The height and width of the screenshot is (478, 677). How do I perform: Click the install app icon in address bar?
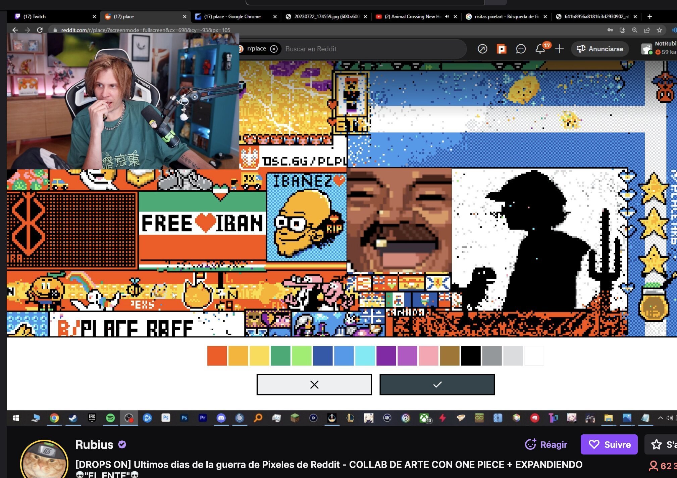point(622,30)
